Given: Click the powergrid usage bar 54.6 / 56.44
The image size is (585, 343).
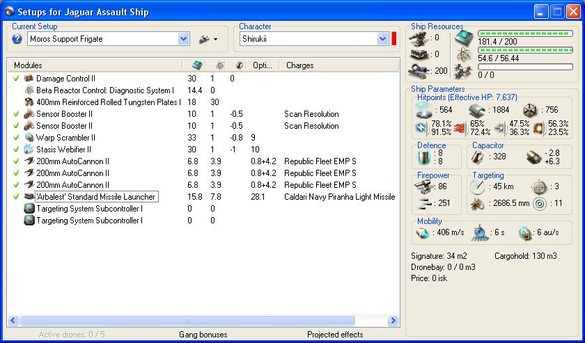Looking at the screenshot, I should (x=525, y=50).
